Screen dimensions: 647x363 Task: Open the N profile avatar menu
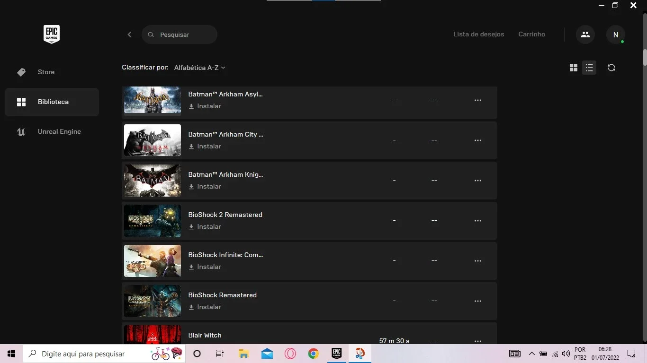pos(616,35)
